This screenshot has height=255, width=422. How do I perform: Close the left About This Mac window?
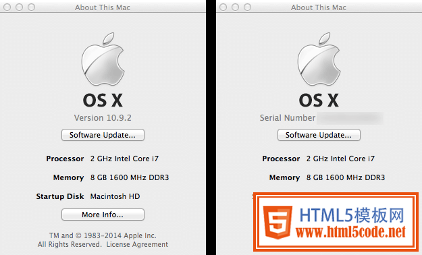7,7
